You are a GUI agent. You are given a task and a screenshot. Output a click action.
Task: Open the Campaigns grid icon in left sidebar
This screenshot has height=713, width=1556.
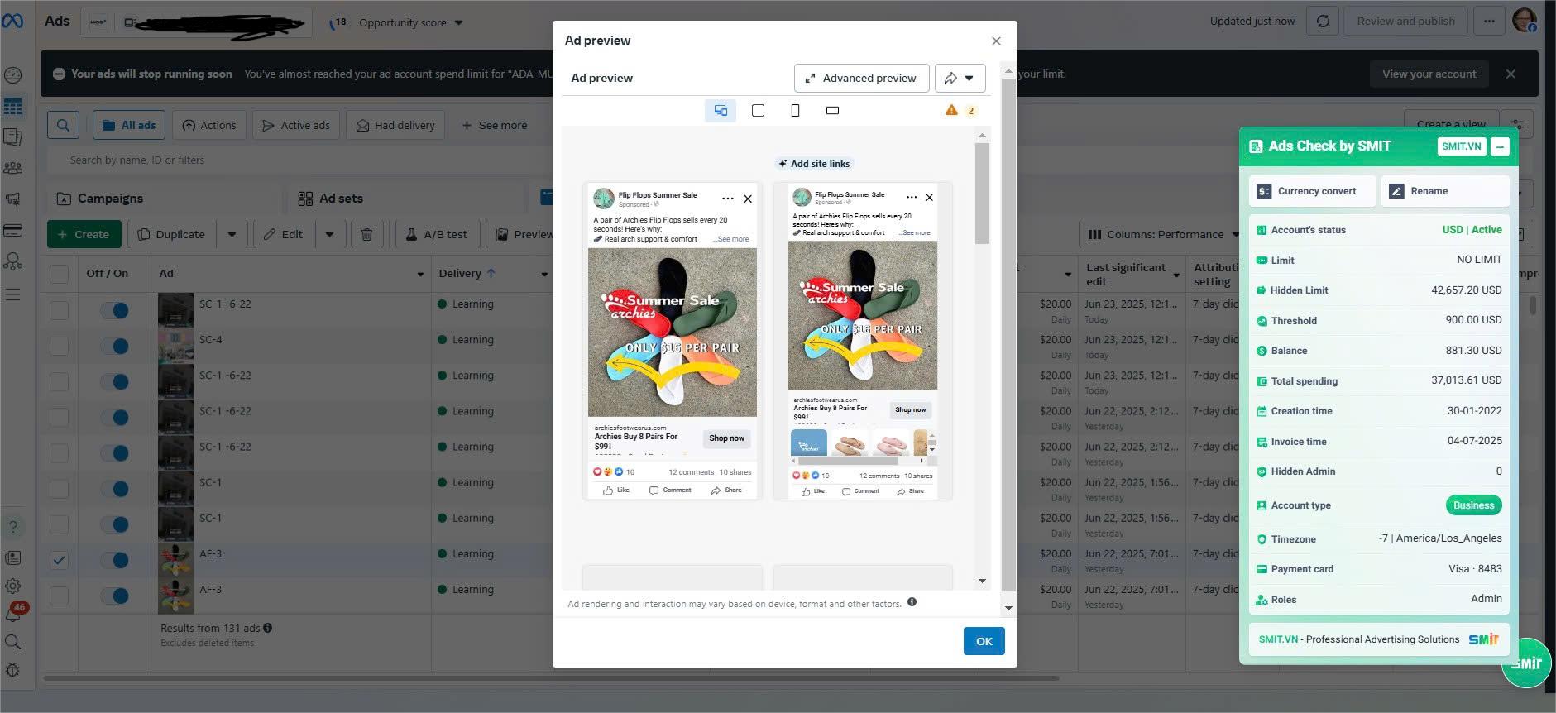pos(13,107)
